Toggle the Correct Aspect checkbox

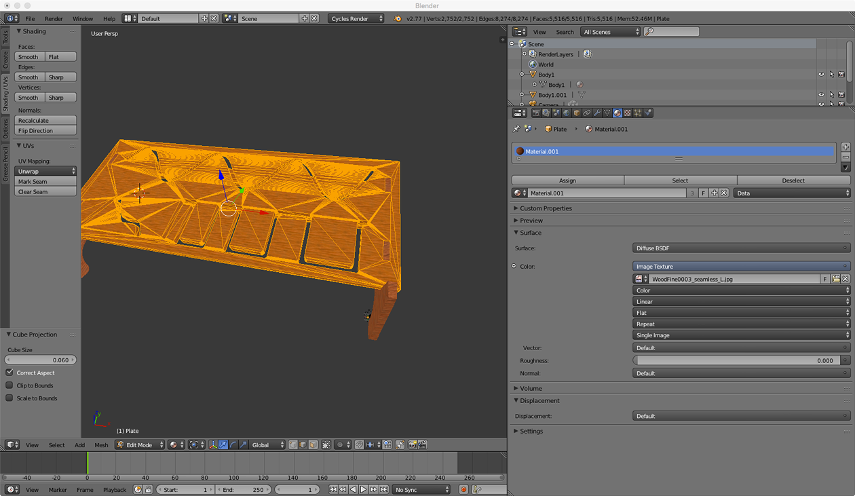pyautogui.click(x=9, y=373)
